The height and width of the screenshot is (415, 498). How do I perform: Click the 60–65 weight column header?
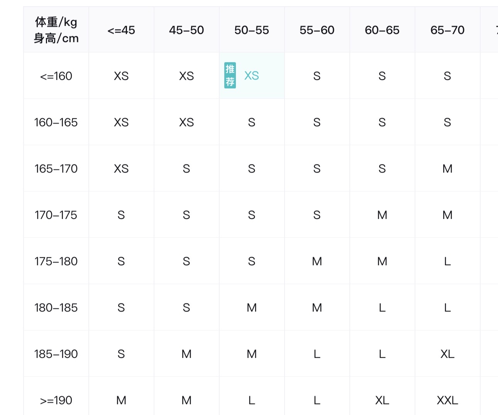[382, 30]
